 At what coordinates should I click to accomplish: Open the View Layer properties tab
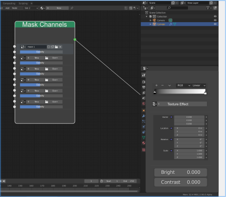coord(144,93)
